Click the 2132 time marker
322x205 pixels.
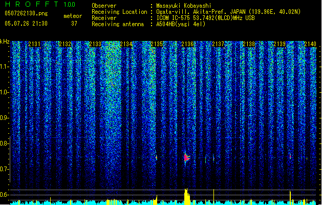click(x=65, y=44)
